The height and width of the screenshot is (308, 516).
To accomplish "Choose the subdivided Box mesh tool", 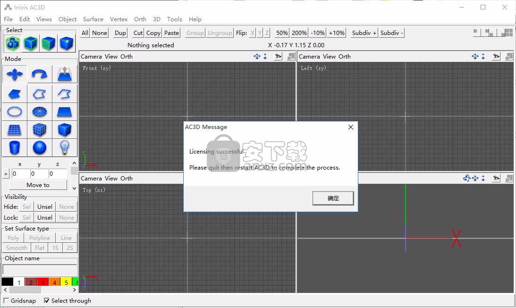I will [x=40, y=129].
